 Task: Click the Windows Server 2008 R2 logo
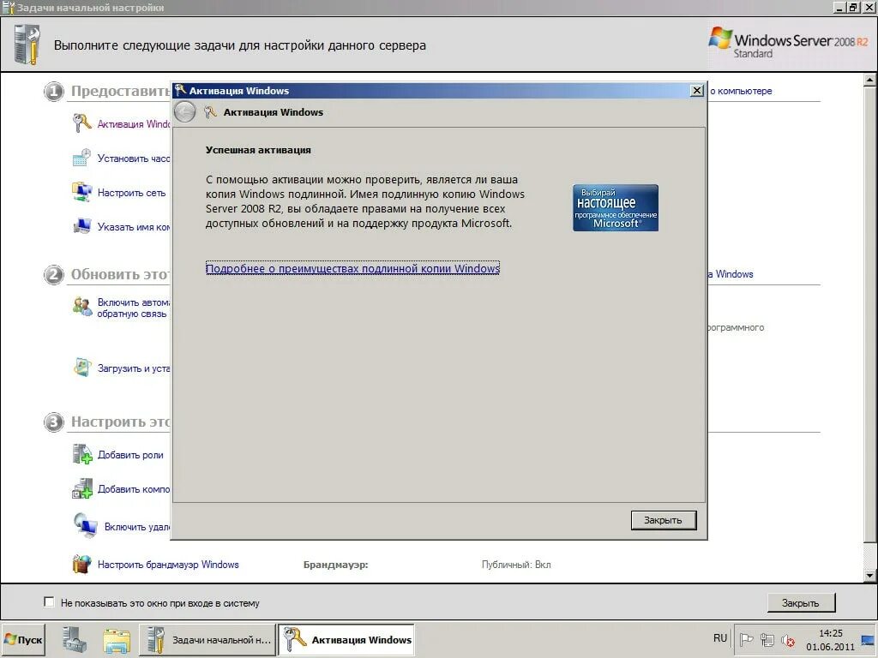[789, 43]
